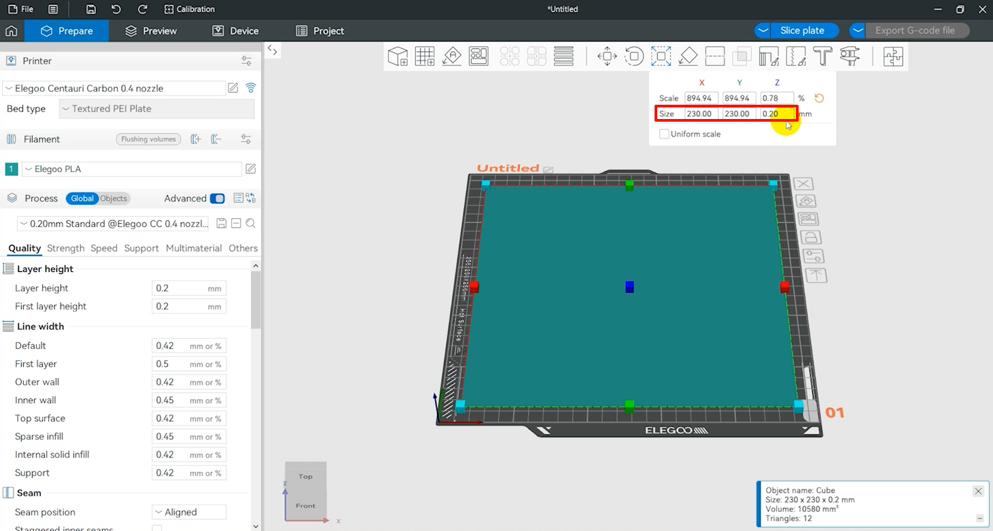Close the Cube object info popup

(x=978, y=491)
